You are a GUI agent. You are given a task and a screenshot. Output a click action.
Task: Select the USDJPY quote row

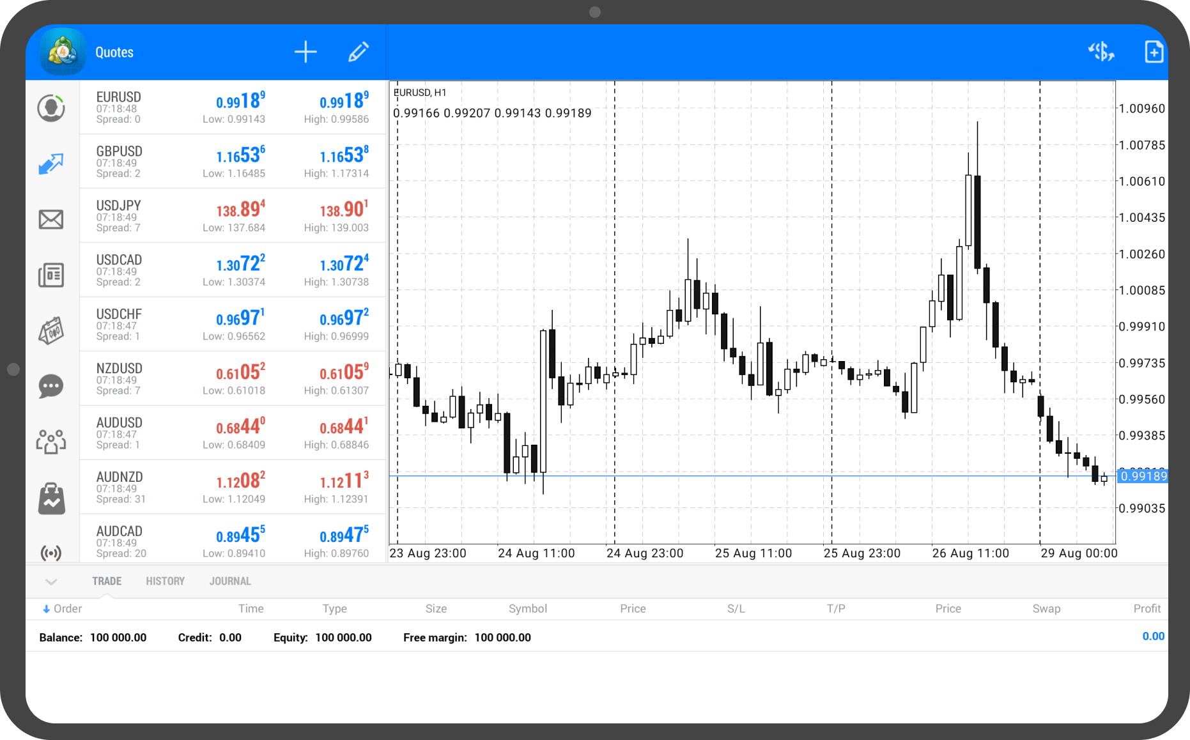tap(233, 216)
